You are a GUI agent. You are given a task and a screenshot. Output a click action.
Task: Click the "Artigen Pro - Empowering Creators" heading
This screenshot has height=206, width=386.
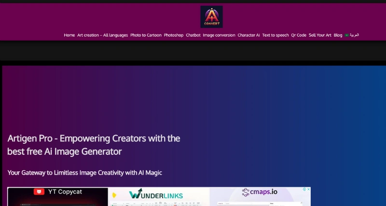(94, 145)
